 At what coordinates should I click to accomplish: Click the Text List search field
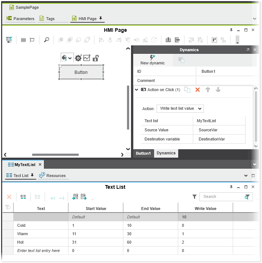pos(222,197)
